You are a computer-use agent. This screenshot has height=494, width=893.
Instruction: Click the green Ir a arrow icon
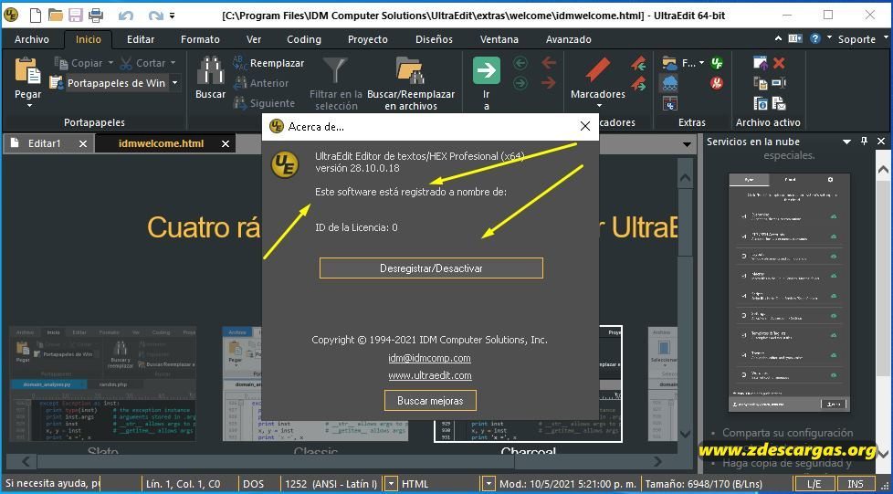487,70
